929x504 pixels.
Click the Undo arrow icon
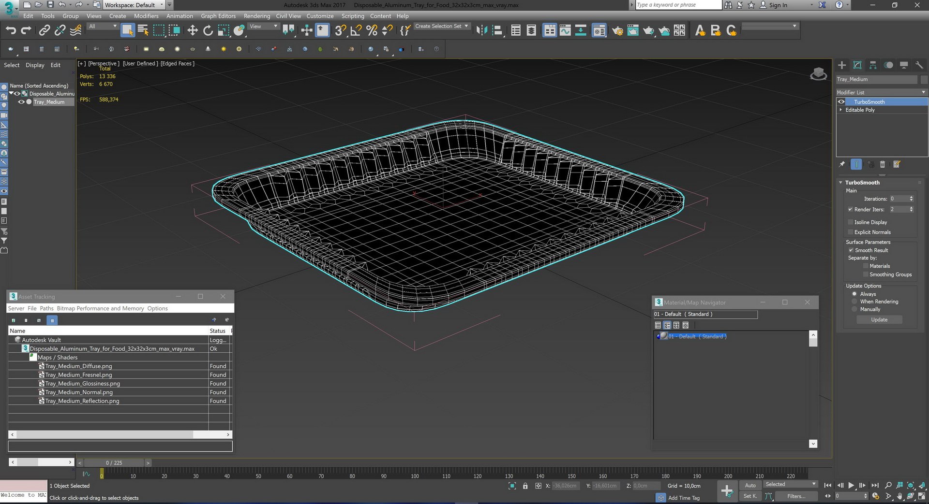(x=11, y=31)
